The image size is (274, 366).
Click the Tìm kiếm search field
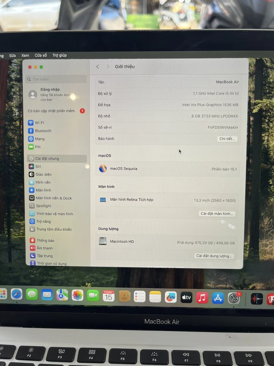pos(56,79)
